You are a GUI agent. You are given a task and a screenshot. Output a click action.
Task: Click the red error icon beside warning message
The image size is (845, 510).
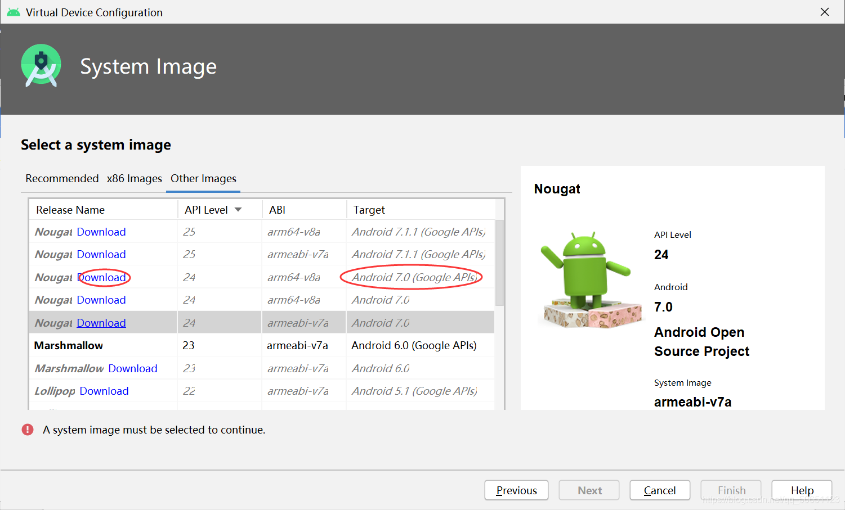[28, 430]
